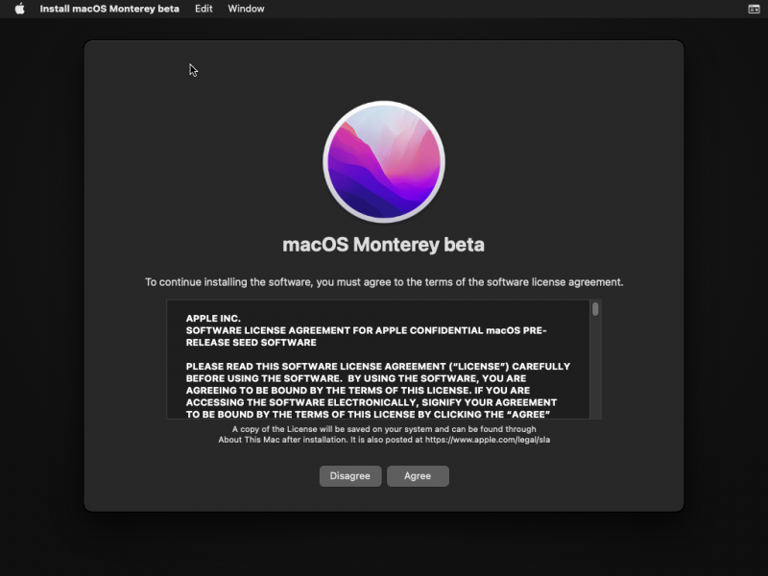
Task: Click the license text scrollbar thumb
Action: pyautogui.click(x=595, y=309)
